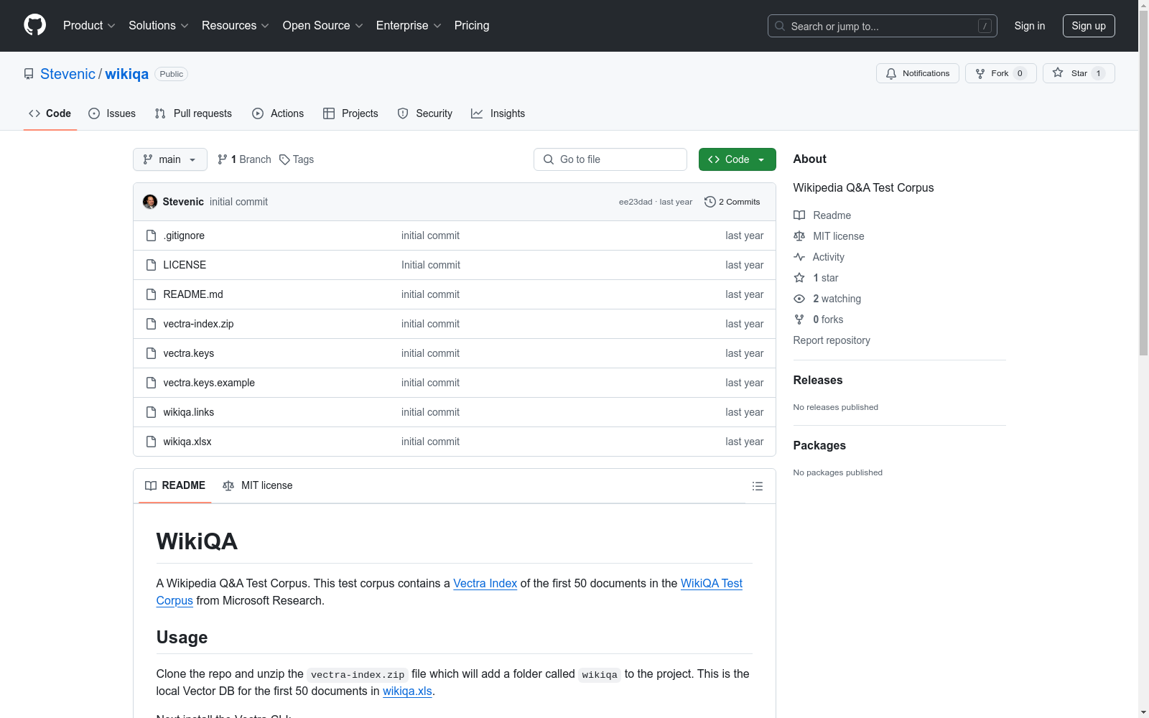The height and width of the screenshot is (718, 1149).
Task: Click the bell icon on Notifications button
Action: tap(891, 73)
